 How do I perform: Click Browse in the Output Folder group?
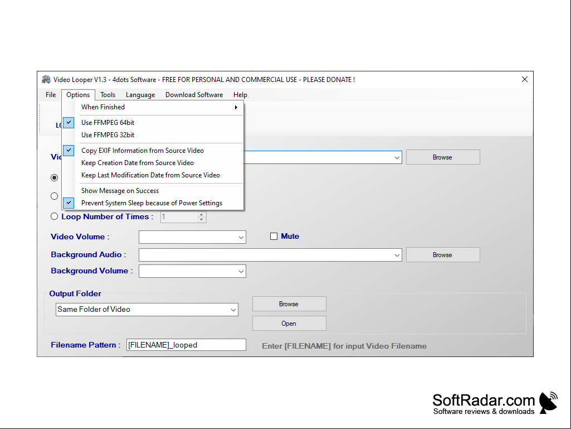click(x=289, y=304)
